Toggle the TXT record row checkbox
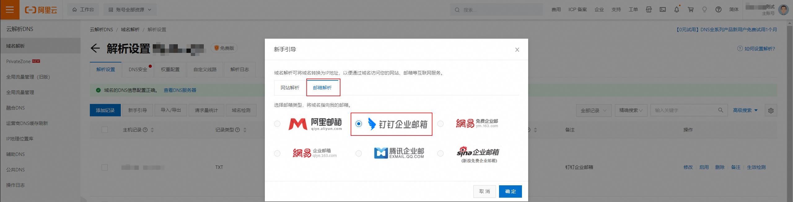793x202 pixels. tap(105, 167)
